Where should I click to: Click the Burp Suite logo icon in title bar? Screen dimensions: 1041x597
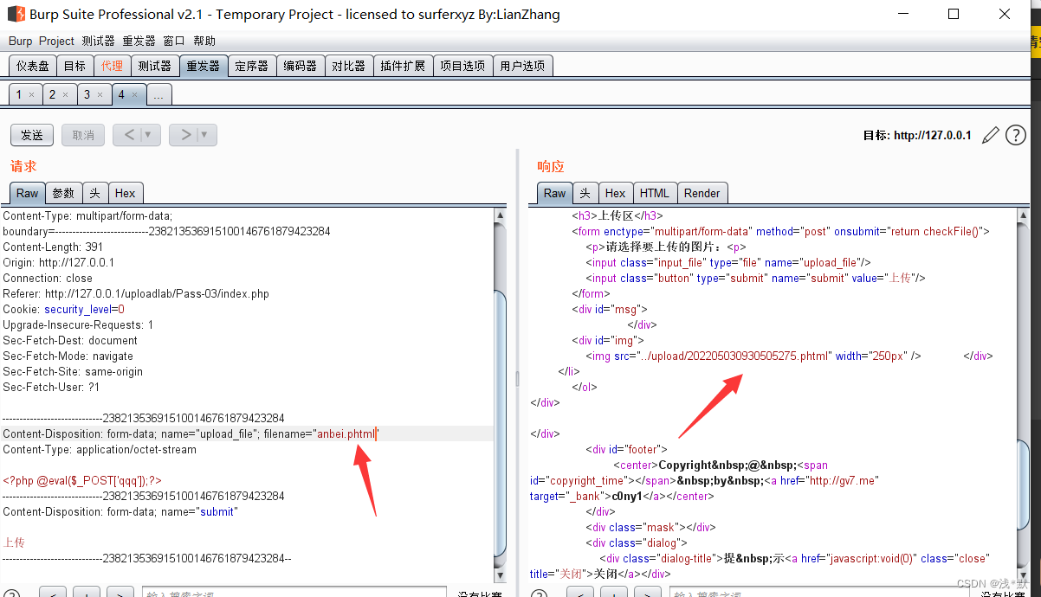point(16,14)
